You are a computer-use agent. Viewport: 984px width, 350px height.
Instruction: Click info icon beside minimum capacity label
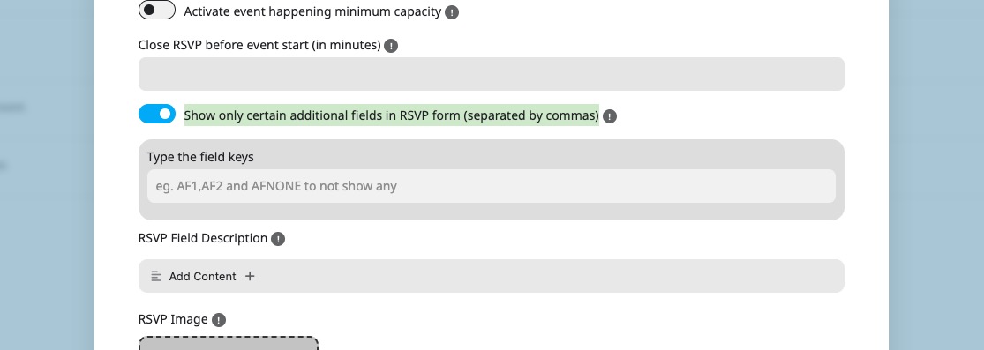(452, 12)
